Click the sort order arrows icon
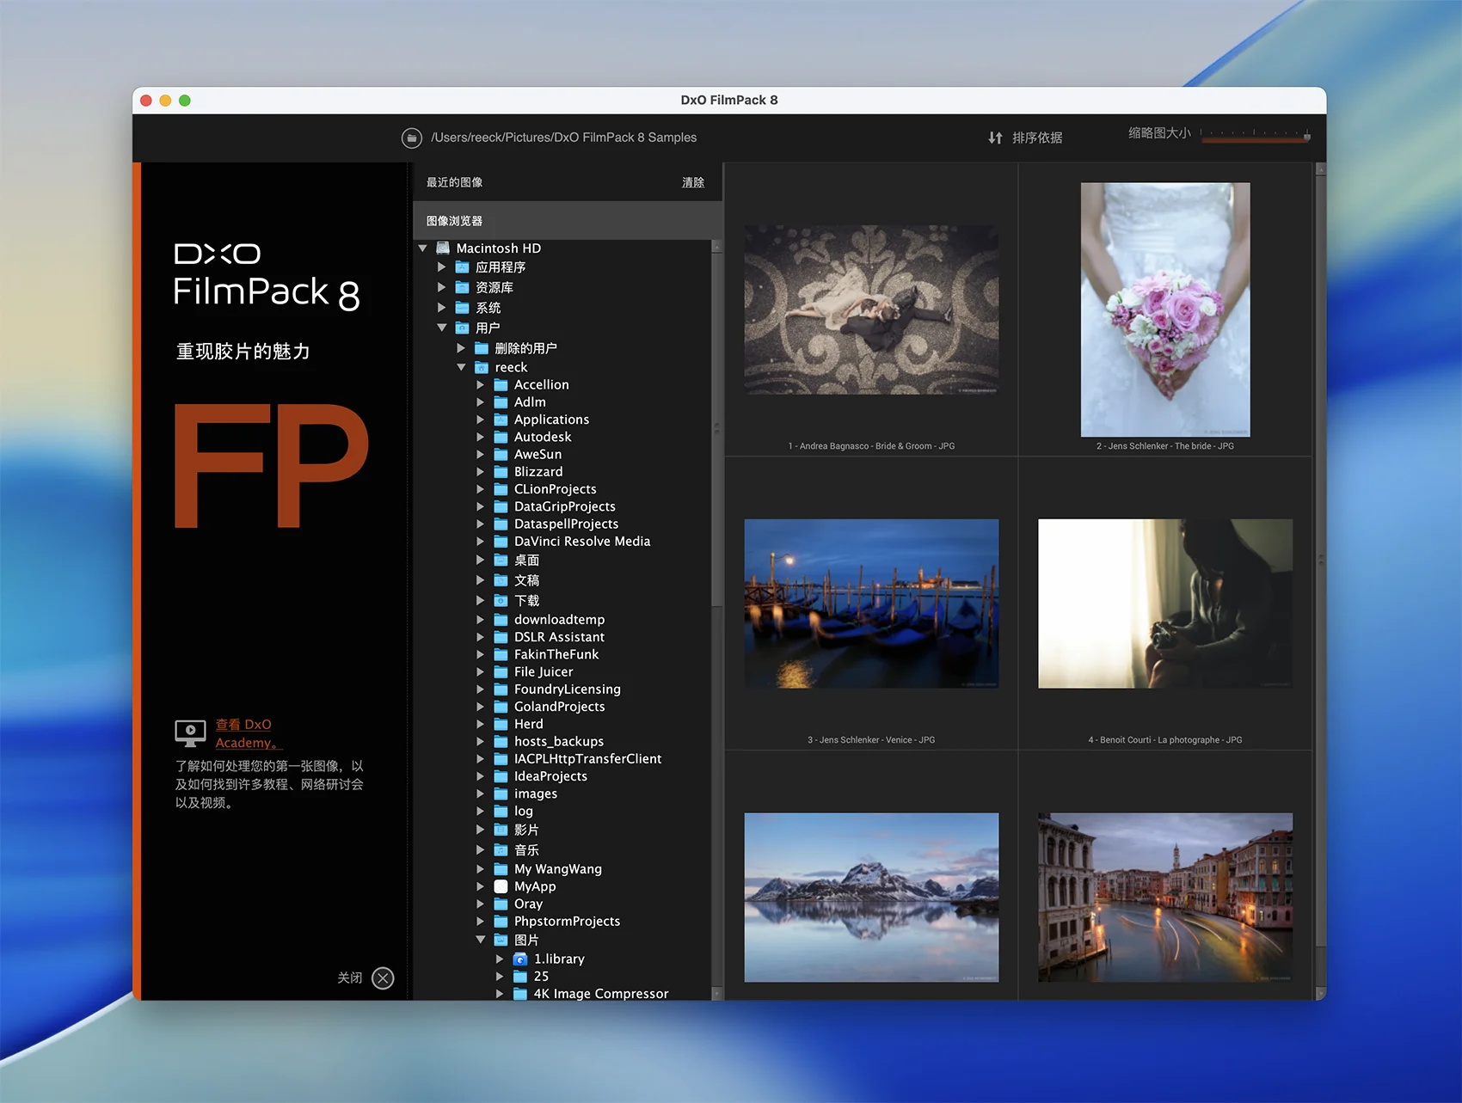The width and height of the screenshot is (1462, 1103). pos(995,138)
